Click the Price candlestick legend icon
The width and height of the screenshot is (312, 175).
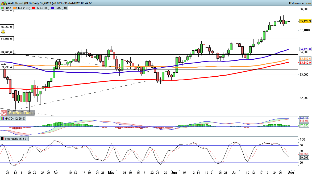click(x=2, y=8)
